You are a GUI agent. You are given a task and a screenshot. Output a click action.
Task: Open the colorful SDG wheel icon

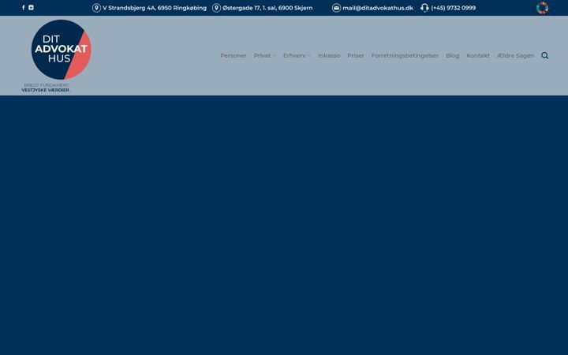[x=542, y=8]
